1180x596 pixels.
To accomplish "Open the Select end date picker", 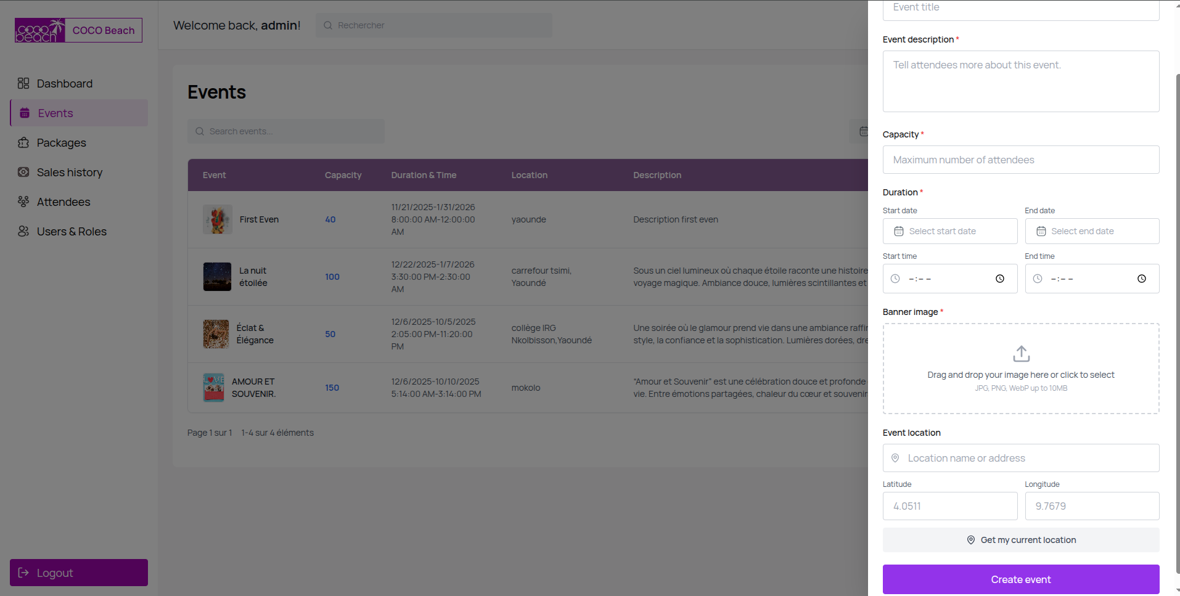I will pos(1091,231).
